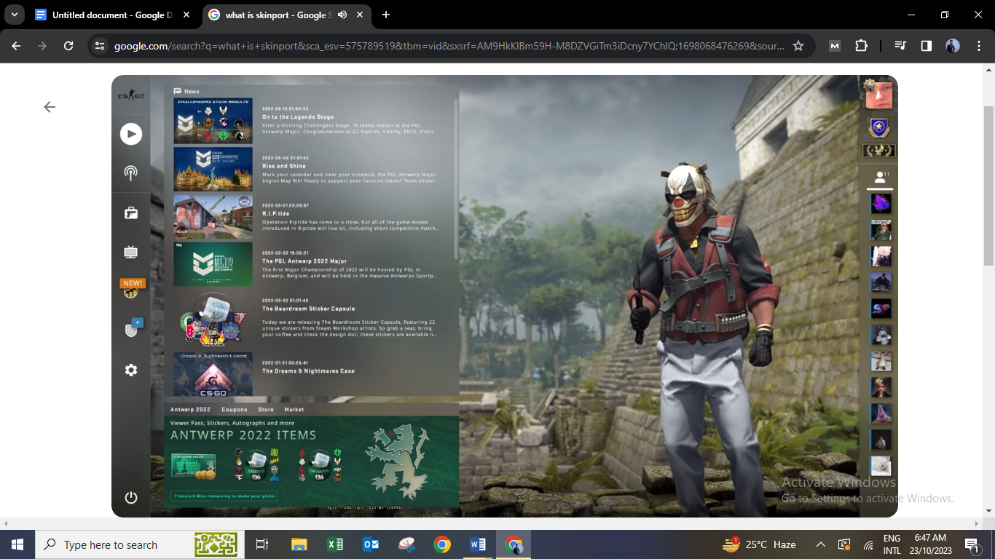Toggle the Chrome side panel
Image resolution: width=995 pixels, height=559 pixels.
[x=926, y=46]
